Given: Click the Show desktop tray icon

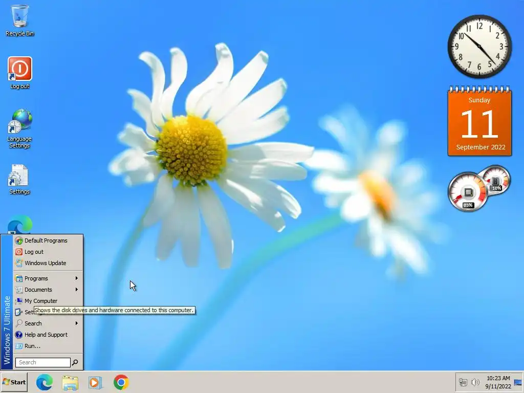Looking at the screenshot, I should [518, 382].
